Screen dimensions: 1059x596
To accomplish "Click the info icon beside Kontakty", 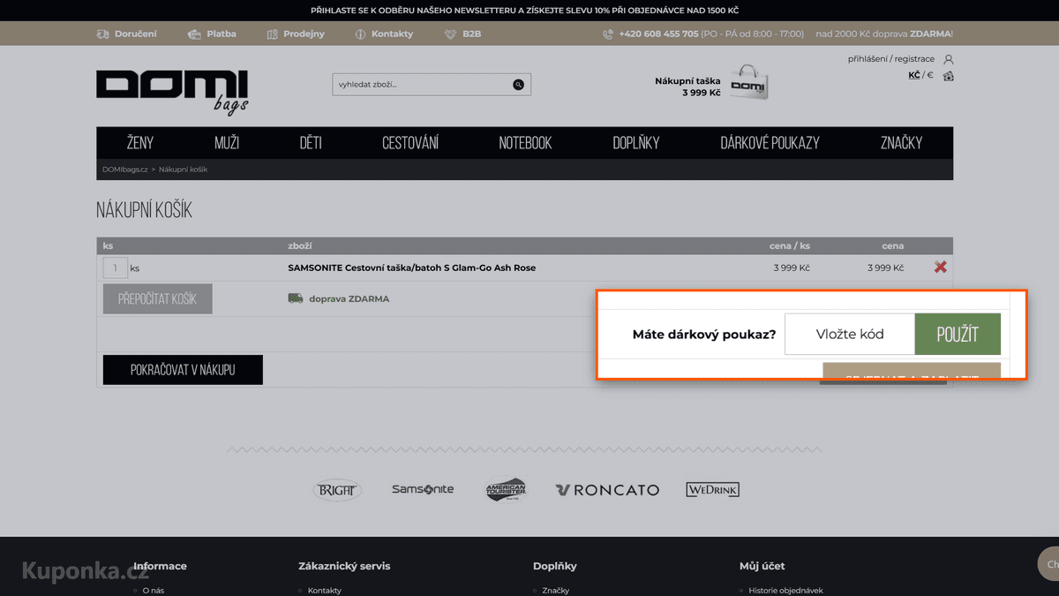I will 360,34.
